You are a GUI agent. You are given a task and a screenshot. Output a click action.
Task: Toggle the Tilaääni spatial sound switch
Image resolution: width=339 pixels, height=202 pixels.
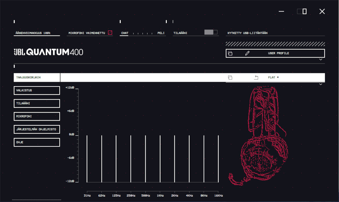point(211,32)
